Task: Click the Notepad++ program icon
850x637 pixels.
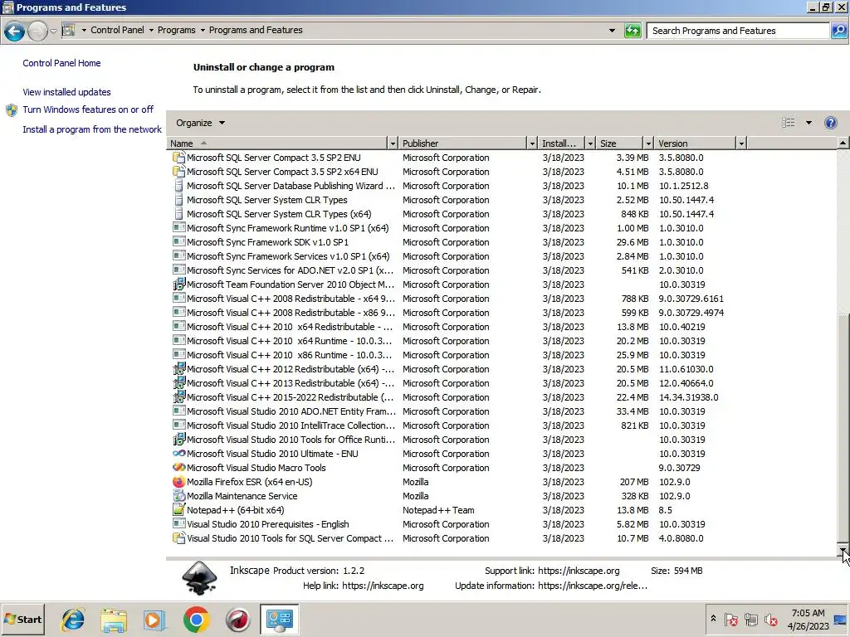Action: pyautogui.click(x=178, y=510)
